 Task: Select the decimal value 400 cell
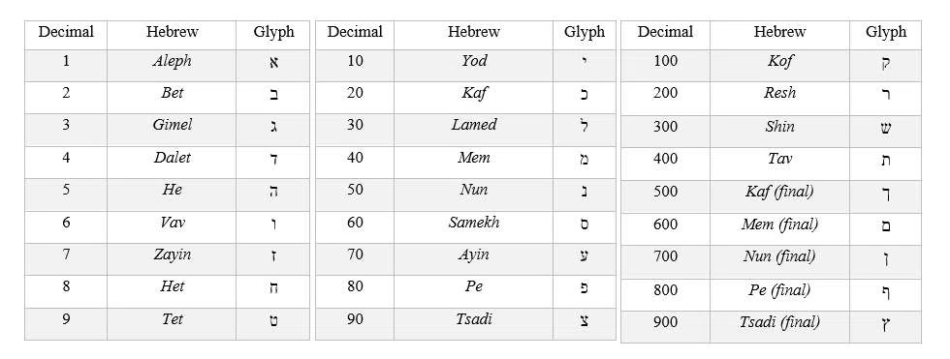tap(665, 164)
